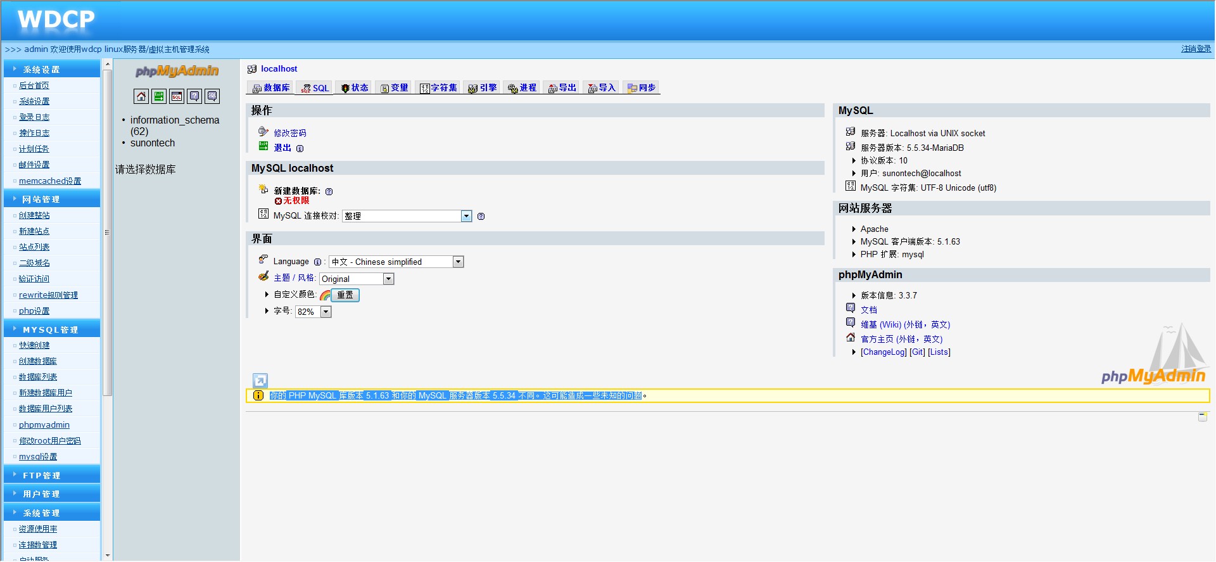Switch to the 进程 tab
This screenshot has height=562, width=1216.
tap(522, 88)
